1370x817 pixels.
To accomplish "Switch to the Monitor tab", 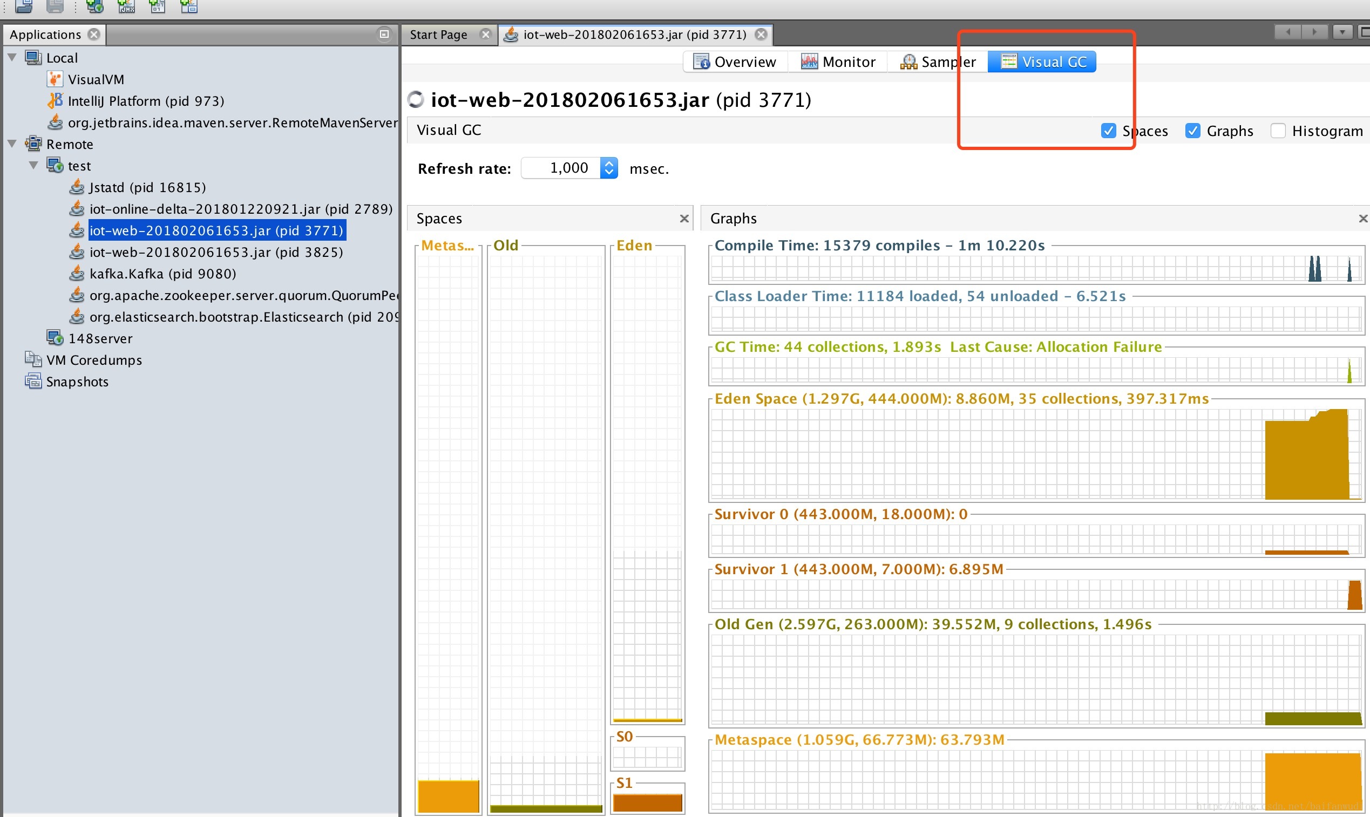I will [844, 62].
